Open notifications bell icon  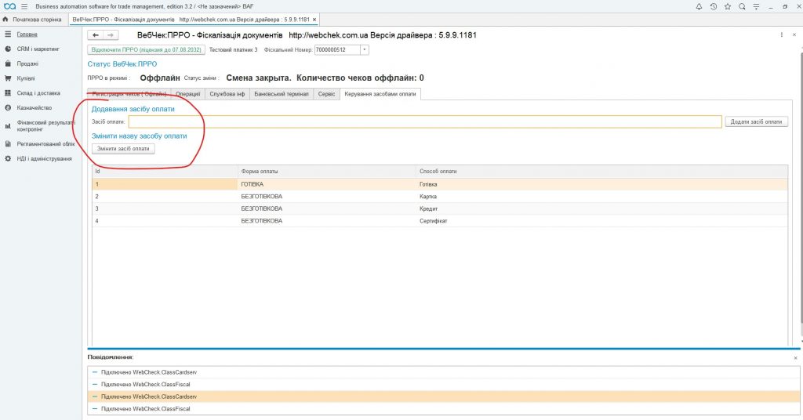699,6
